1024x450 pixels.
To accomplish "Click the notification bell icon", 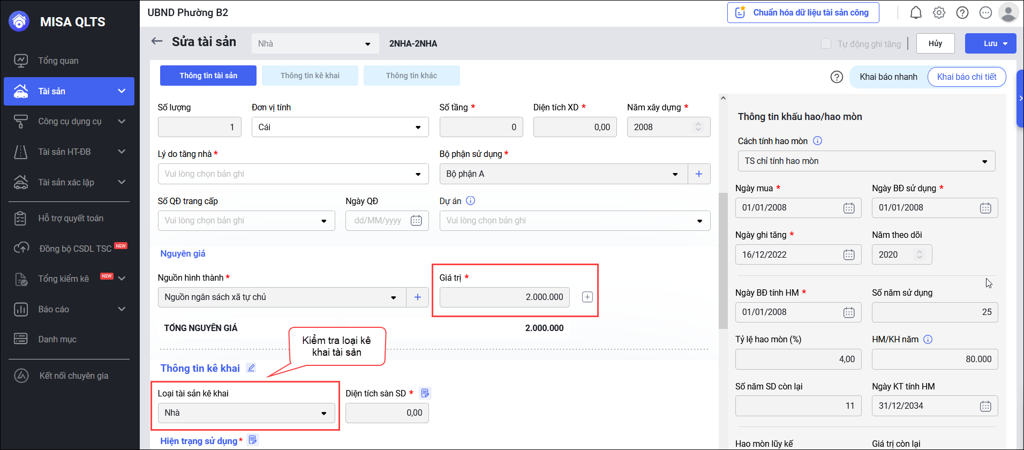I will pyautogui.click(x=916, y=13).
